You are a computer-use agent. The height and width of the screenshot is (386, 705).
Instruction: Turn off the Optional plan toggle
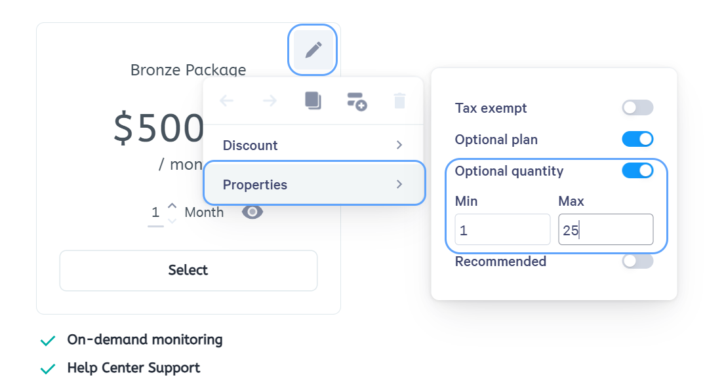(x=637, y=140)
